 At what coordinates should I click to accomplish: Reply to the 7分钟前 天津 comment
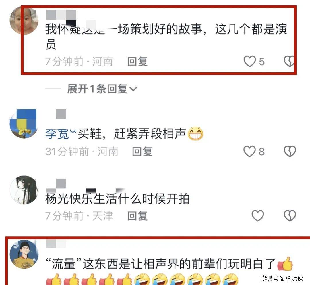tap(137, 216)
